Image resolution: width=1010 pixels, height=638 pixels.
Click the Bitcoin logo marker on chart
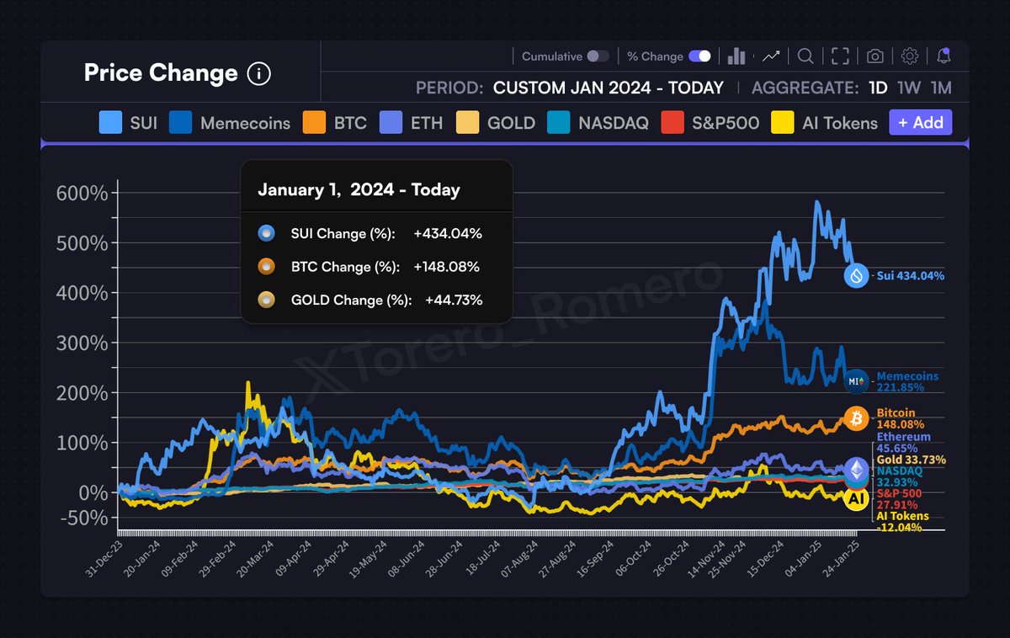pyautogui.click(x=856, y=418)
